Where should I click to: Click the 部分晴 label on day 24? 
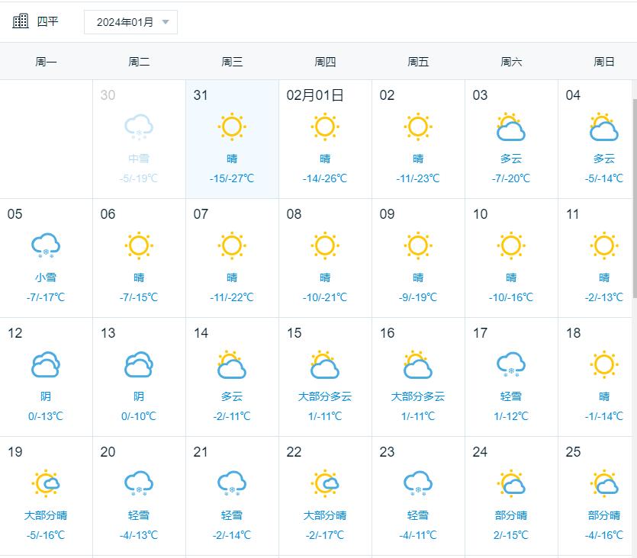coord(511,515)
